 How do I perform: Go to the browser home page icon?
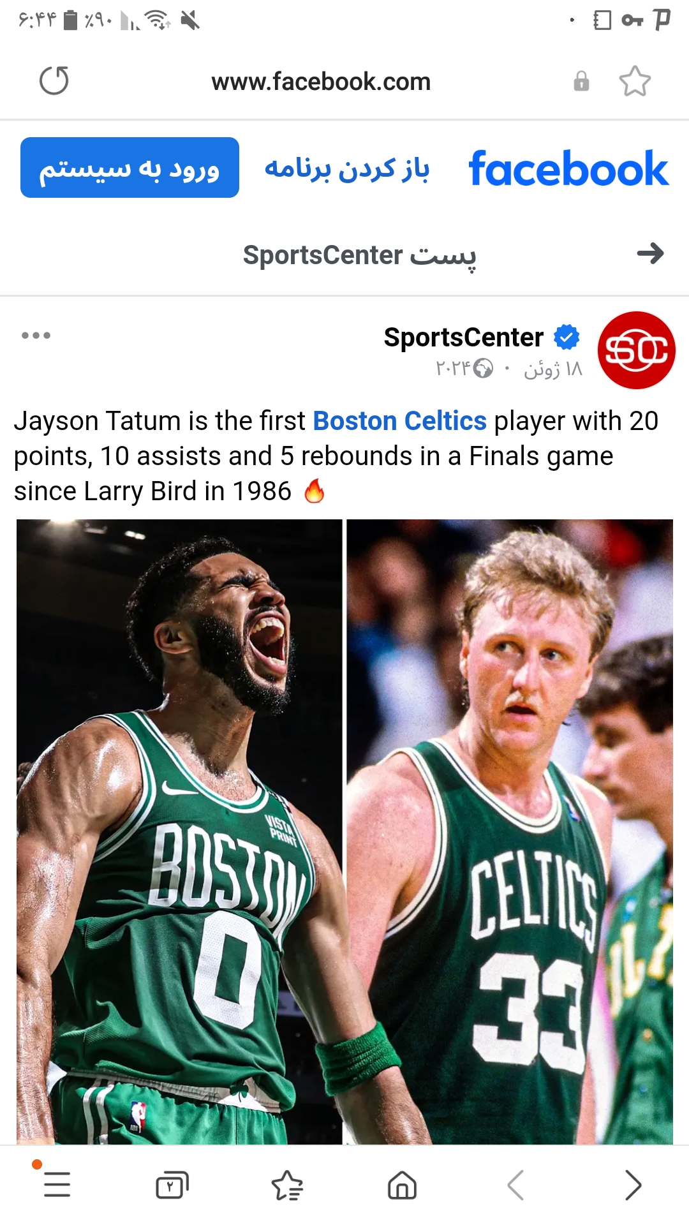402,1185
